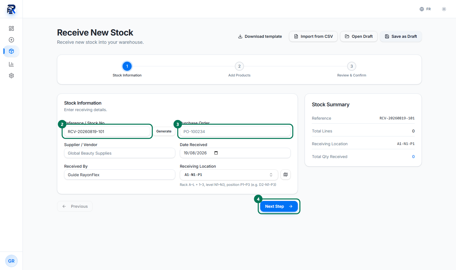
Task: Toggle the light/dark theme sun icon
Action: (444, 9)
